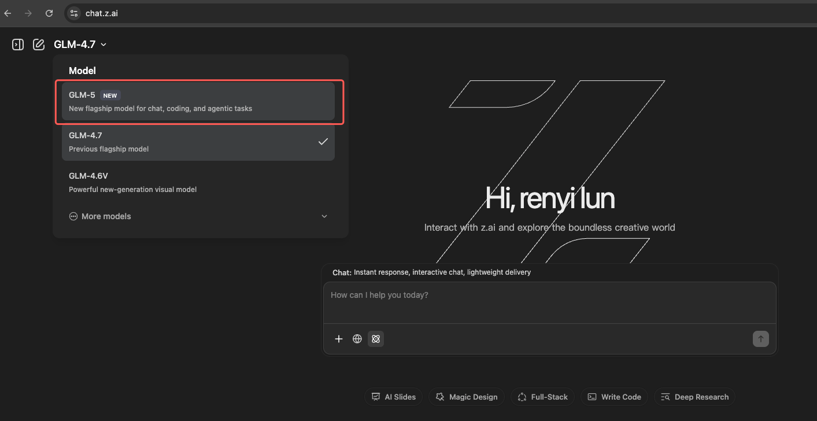
Task: Open the plus attachment menu
Action: pyautogui.click(x=339, y=339)
